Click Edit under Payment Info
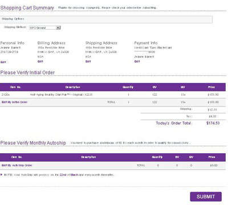Image resolution: width=228 pixels, height=205 pixels. (137, 61)
